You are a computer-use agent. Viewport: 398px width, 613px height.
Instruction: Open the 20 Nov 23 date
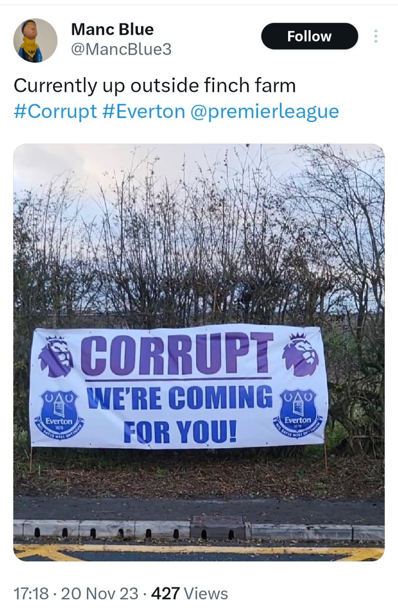pyautogui.click(x=100, y=594)
